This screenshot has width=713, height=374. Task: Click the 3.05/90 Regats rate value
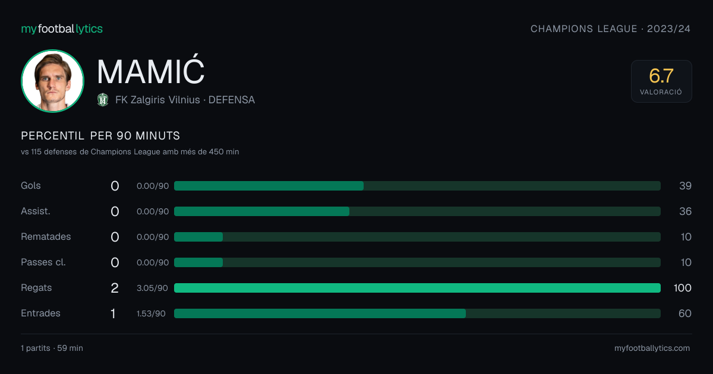[153, 288]
